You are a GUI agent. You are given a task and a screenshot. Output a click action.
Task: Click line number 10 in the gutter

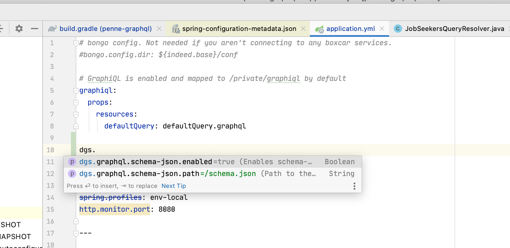(x=50, y=150)
